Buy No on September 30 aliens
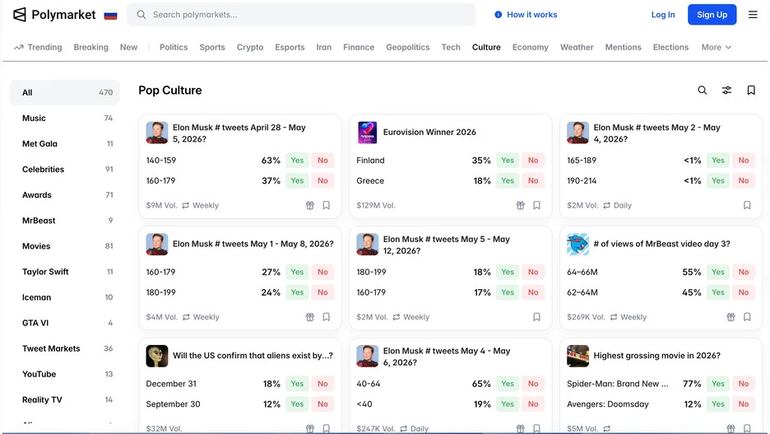The width and height of the screenshot is (770, 434). coord(322,404)
